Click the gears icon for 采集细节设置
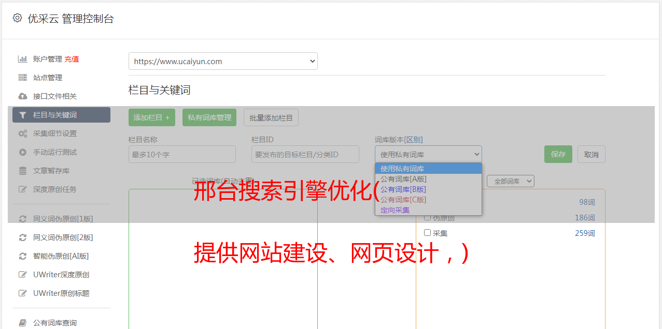The image size is (662, 329). click(23, 133)
